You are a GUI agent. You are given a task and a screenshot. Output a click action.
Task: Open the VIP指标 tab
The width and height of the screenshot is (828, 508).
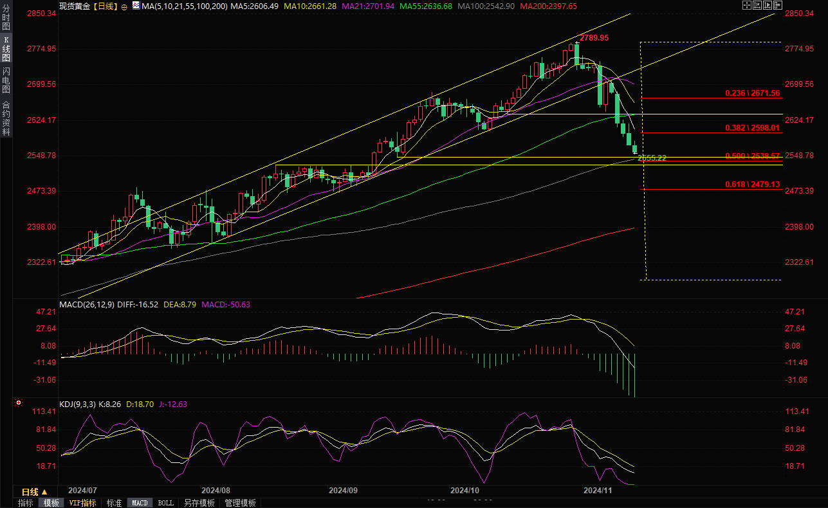(82, 503)
